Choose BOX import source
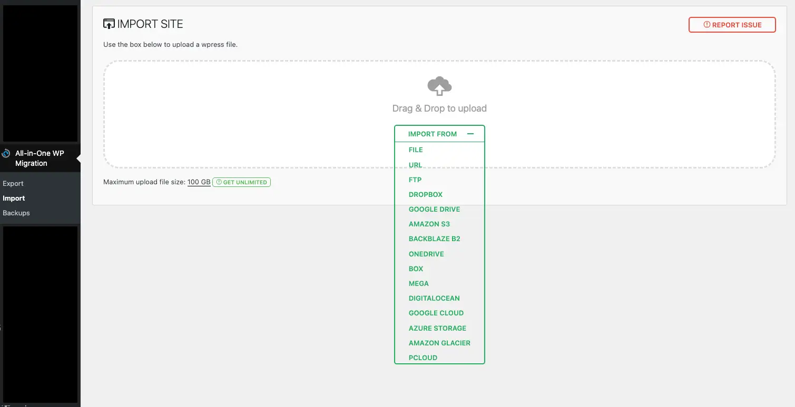The image size is (795, 407). coord(416,269)
